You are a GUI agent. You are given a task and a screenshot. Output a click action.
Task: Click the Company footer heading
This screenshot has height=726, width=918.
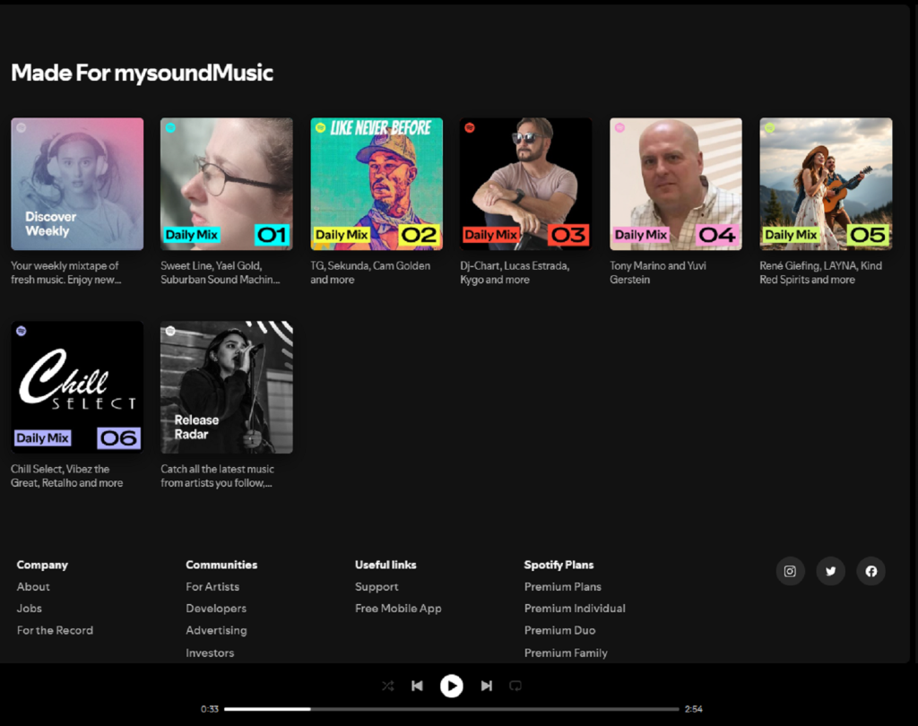tap(42, 565)
